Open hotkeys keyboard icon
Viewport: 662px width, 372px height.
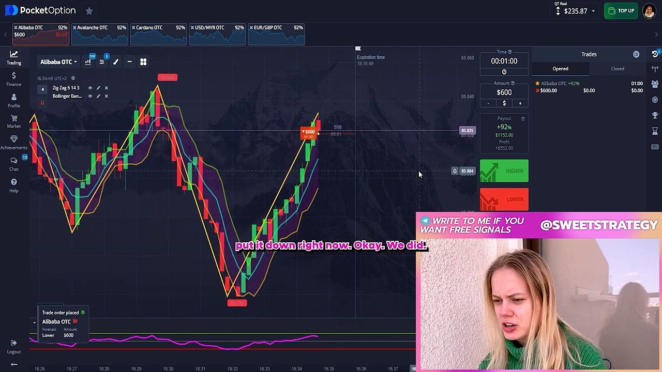coord(655,147)
